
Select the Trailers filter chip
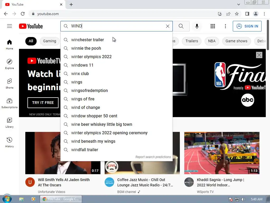point(192,41)
